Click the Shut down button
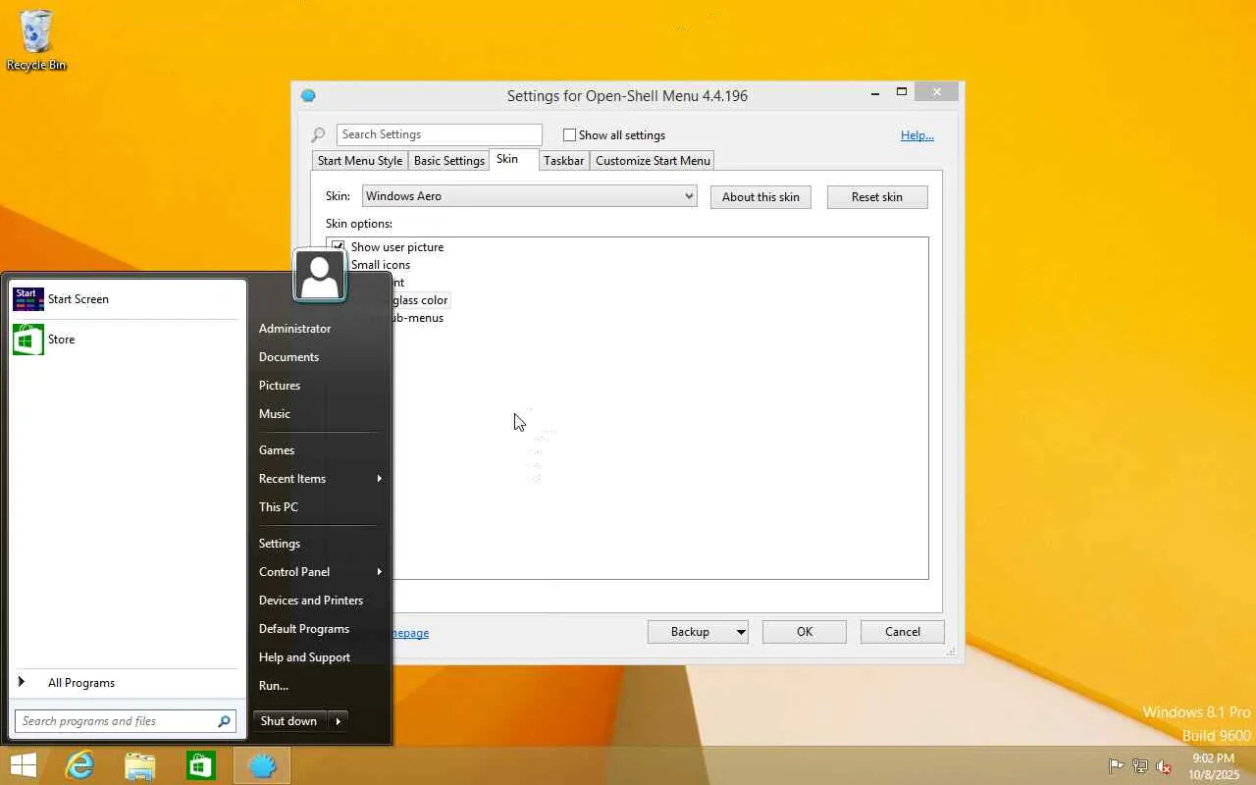1256x785 pixels. coord(289,721)
